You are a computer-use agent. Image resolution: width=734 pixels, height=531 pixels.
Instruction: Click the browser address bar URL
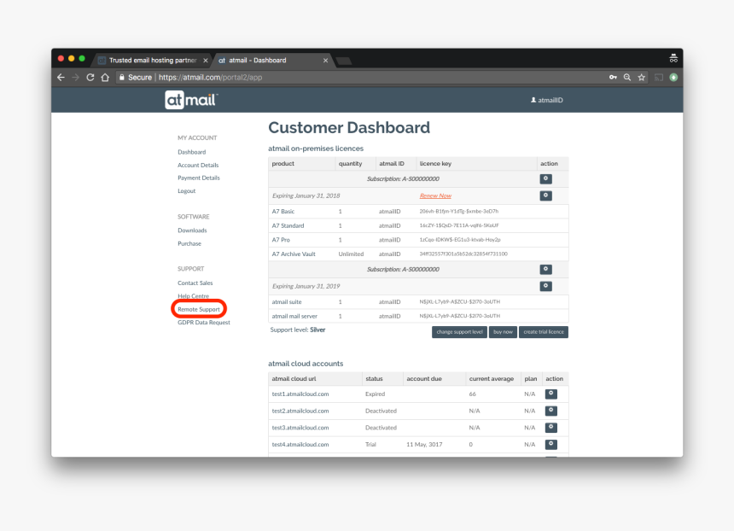coord(209,77)
